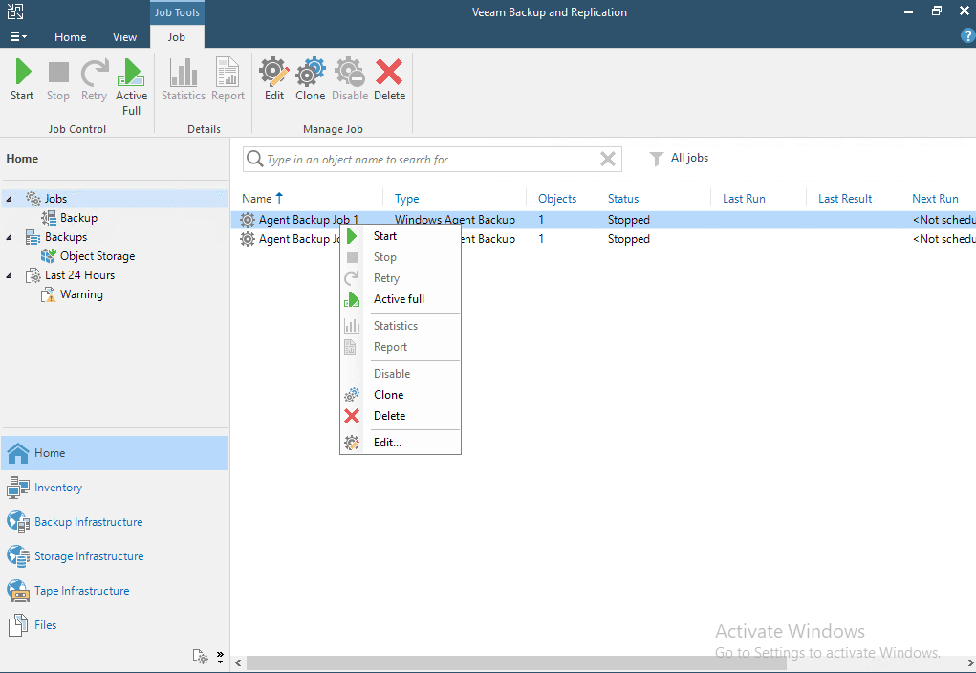Click the Edit job ribbon icon
This screenshot has width=976, height=673.
tap(274, 79)
